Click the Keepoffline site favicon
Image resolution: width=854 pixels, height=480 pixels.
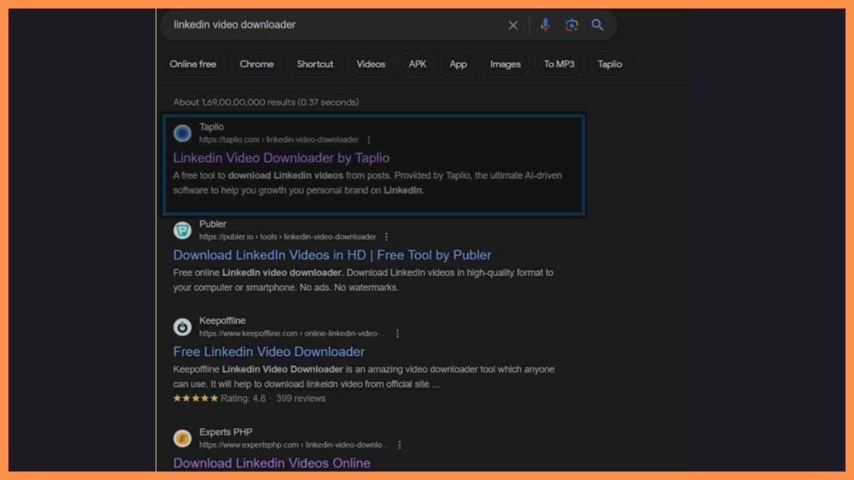point(183,327)
